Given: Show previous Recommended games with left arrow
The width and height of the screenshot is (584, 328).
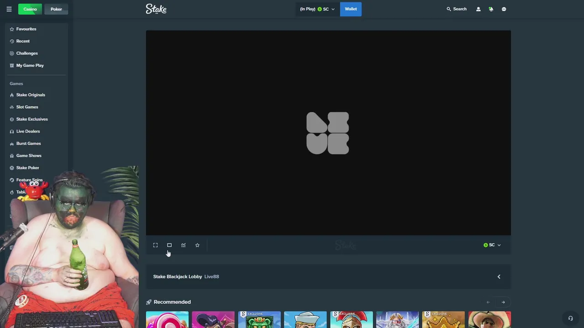Looking at the screenshot, I should 488,302.
